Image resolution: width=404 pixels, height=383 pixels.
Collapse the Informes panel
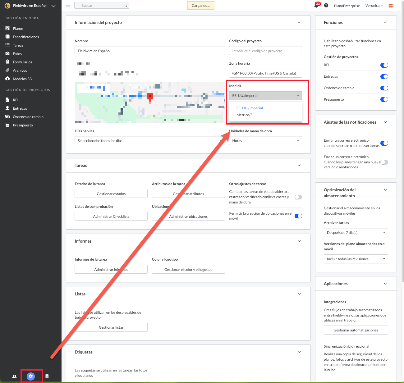(299, 241)
